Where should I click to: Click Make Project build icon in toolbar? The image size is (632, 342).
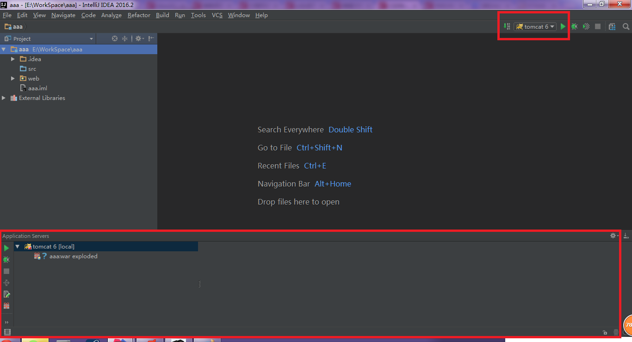tap(507, 26)
